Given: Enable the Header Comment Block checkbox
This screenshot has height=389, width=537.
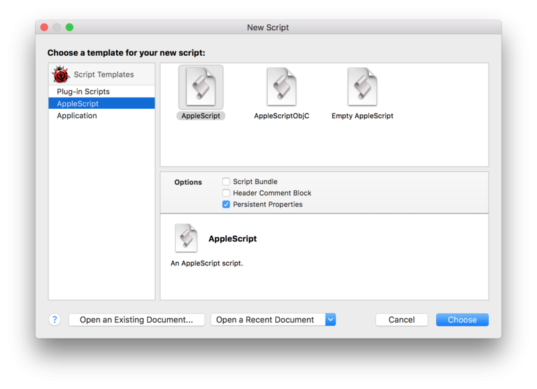Looking at the screenshot, I should click(x=226, y=193).
